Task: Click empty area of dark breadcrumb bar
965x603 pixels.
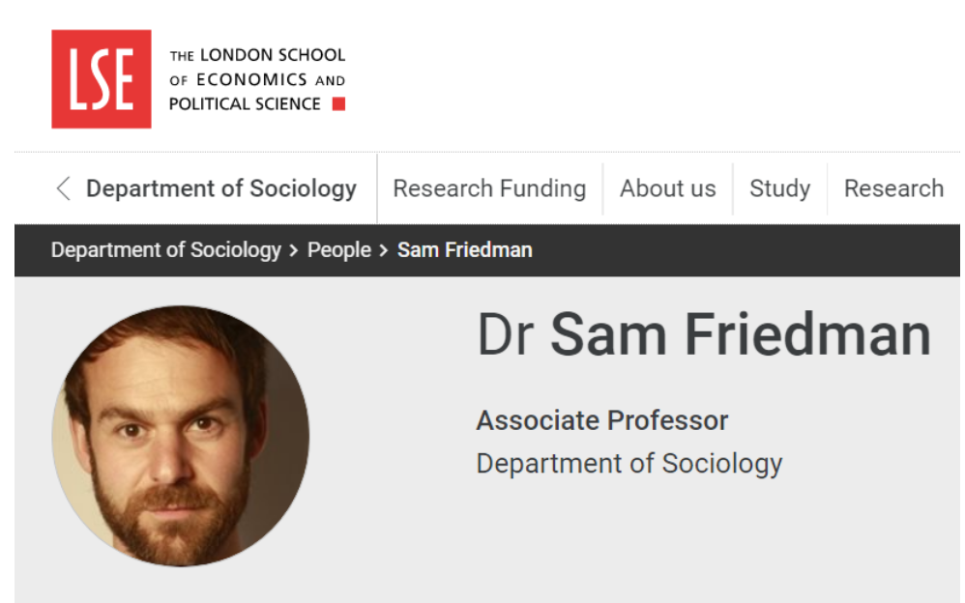Action: pos(754,250)
